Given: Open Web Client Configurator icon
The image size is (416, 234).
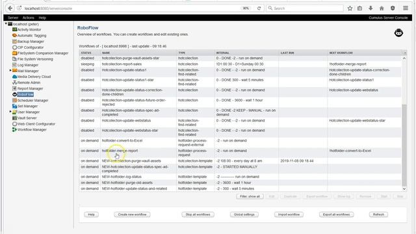Looking at the screenshot, I should [14, 124].
